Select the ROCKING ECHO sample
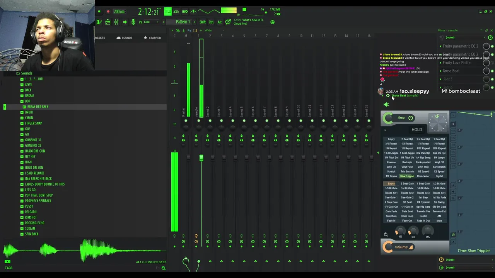 [34, 223]
